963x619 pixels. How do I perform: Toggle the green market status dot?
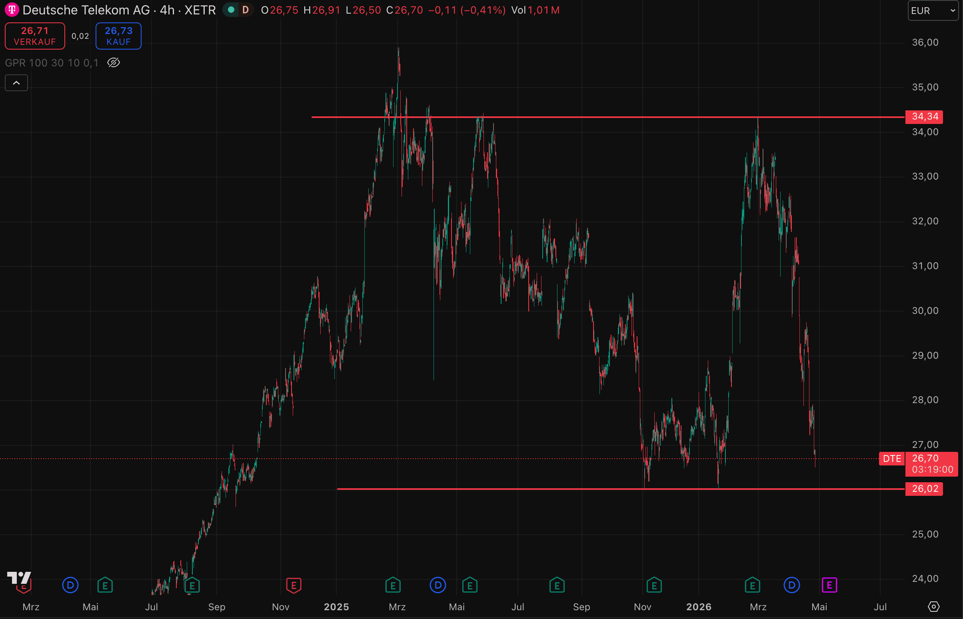click(231, 10)
